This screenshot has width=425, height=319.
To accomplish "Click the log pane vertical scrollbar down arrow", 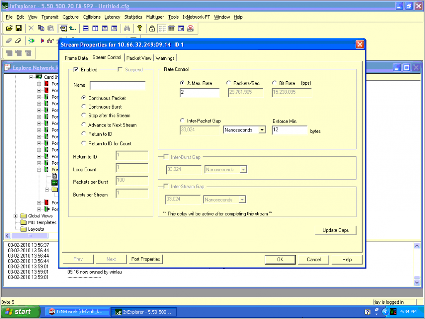I will pyautogui.click(x=417, y=282).
